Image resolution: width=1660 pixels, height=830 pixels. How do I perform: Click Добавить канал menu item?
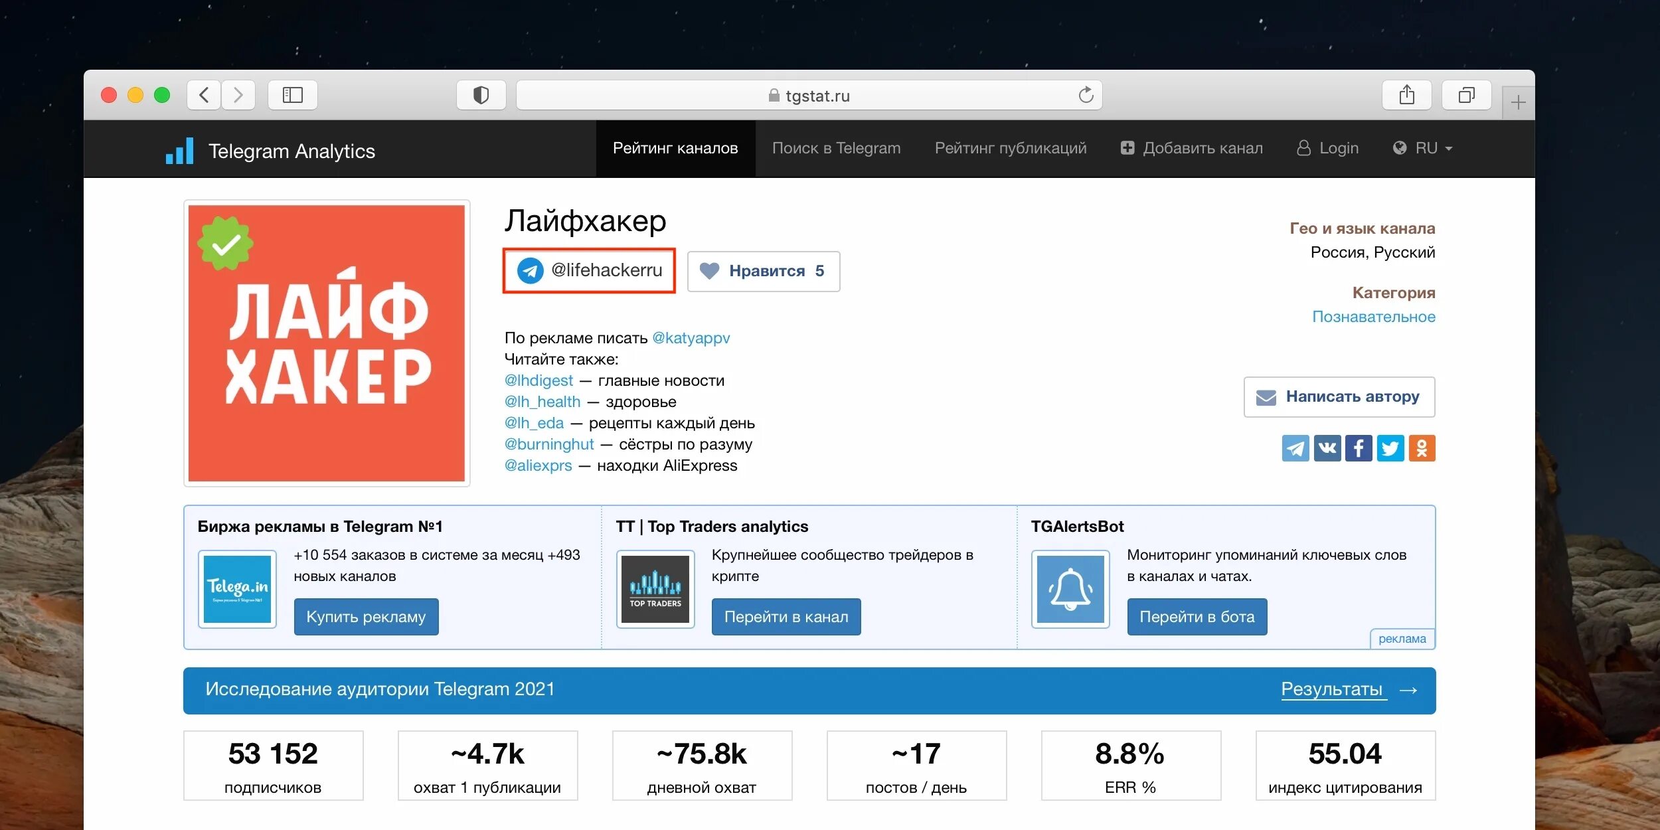click(x=1191, y=148)
